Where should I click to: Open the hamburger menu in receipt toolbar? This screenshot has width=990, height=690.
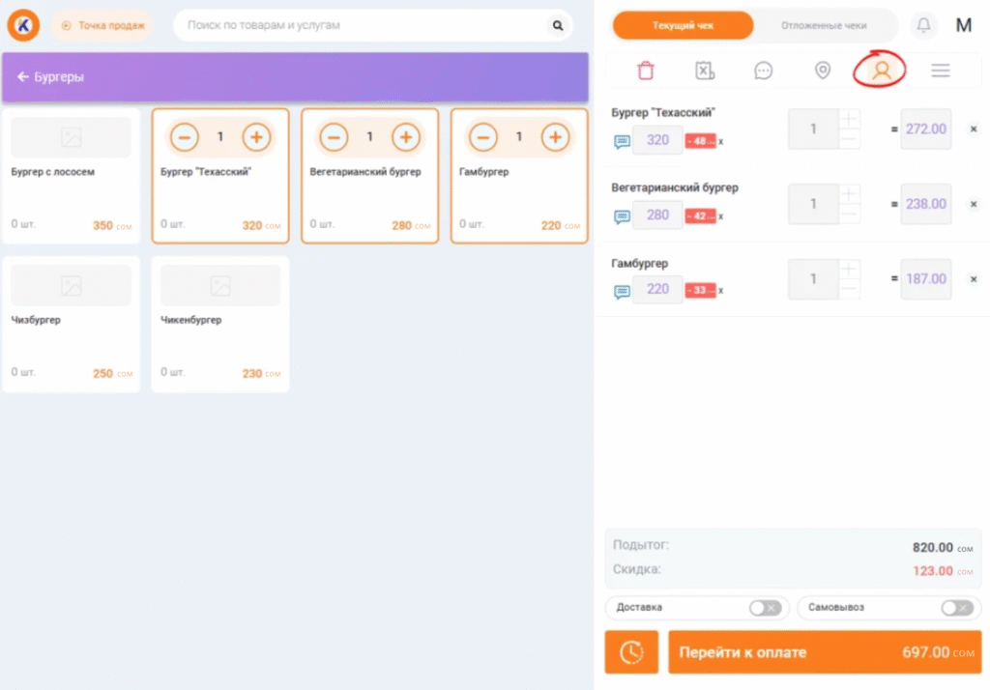coord(940,71)
